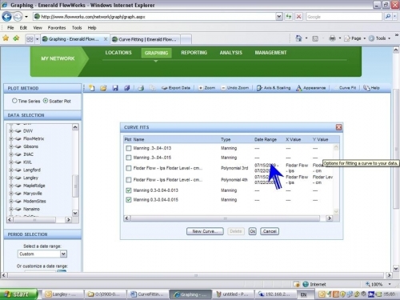Viewport: 400px width, 300px height.
Task: Open the Favorites menu
Action: [57, 28]
